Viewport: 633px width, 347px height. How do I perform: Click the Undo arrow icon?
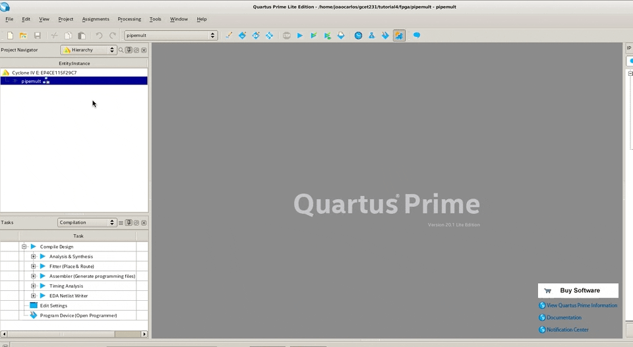point(99,36)
